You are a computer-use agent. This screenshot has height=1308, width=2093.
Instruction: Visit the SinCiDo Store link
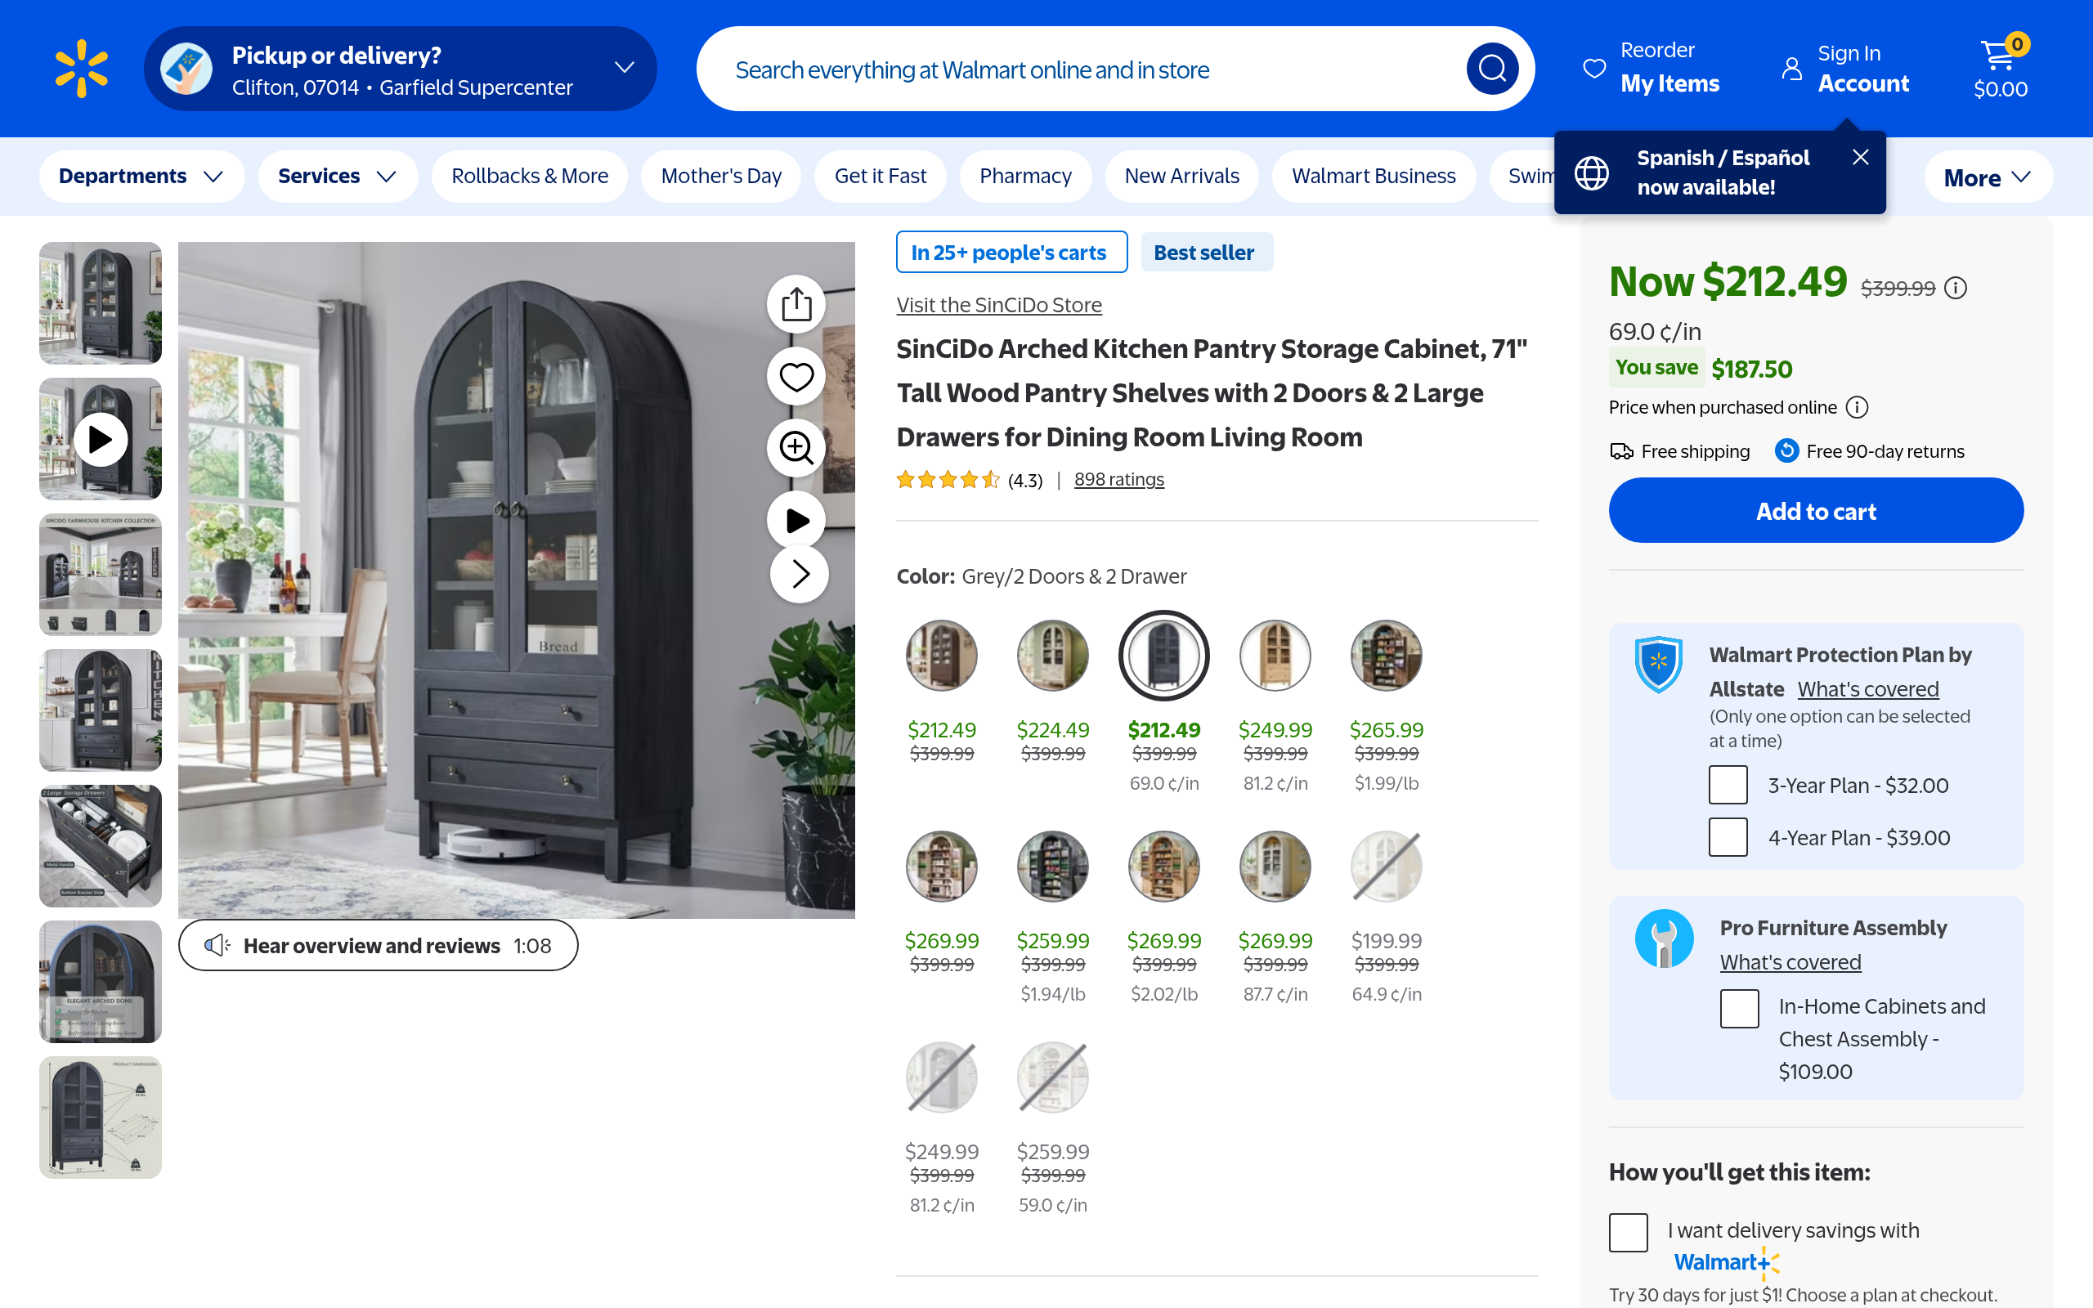999,306
